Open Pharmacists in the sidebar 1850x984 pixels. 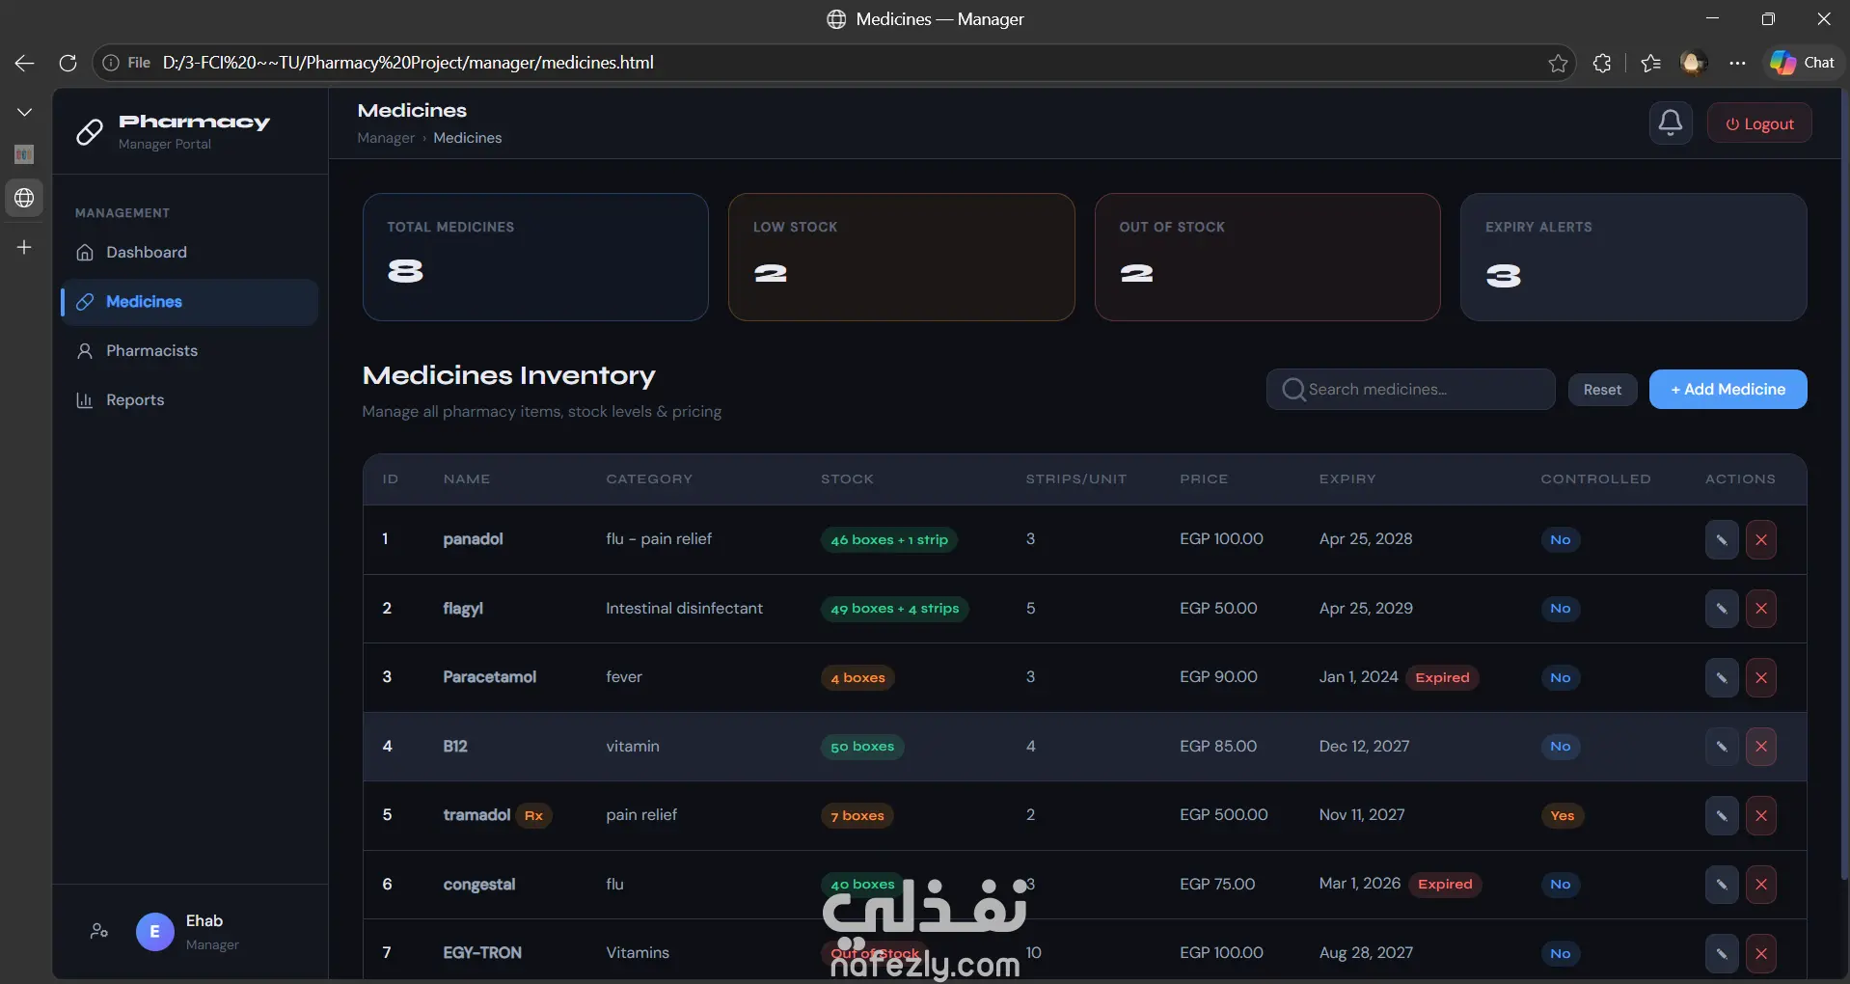[x=189, y=351]
